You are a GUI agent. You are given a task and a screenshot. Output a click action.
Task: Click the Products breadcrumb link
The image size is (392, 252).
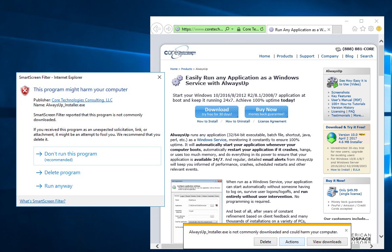[x=186, y=69]
